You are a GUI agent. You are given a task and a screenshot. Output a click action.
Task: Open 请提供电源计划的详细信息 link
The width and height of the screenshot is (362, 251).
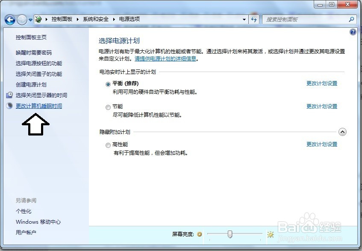(x=166, y=58)
